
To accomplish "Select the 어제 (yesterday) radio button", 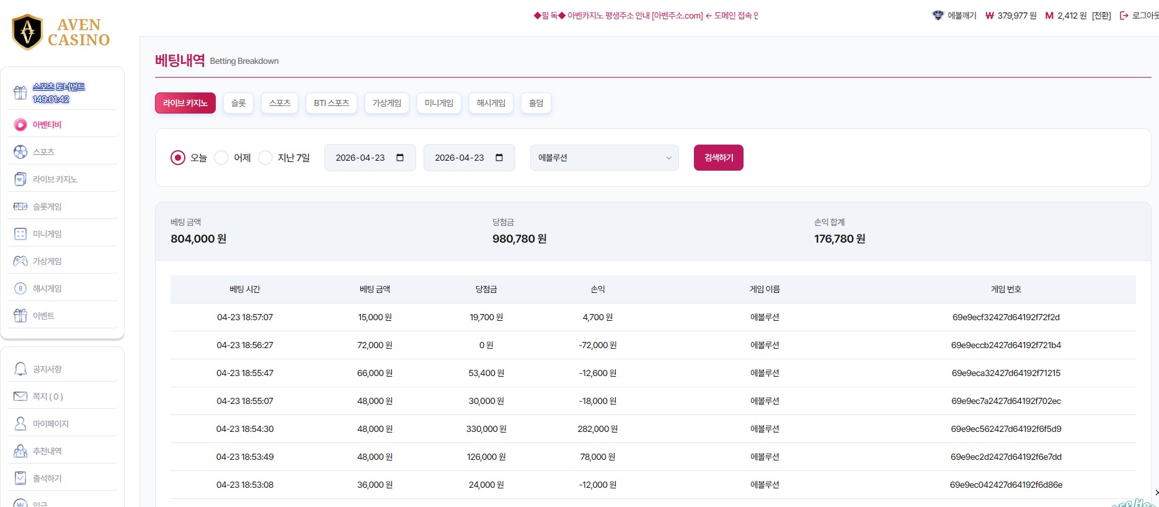I will (x=221, y=158).
